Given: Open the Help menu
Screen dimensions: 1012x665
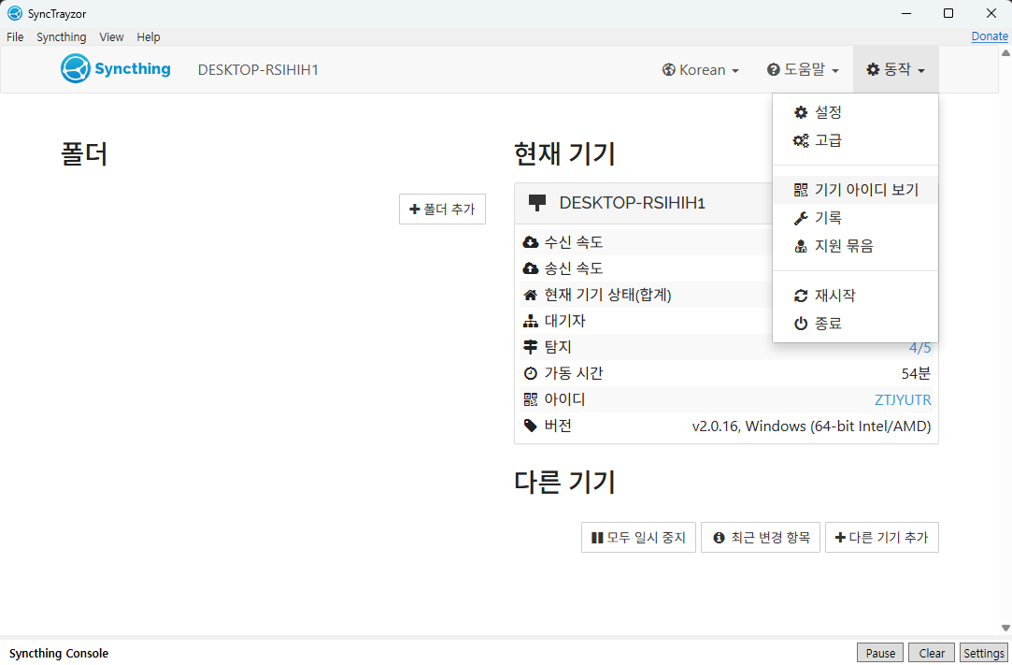Looking at the screenshot, I should 149,36.
